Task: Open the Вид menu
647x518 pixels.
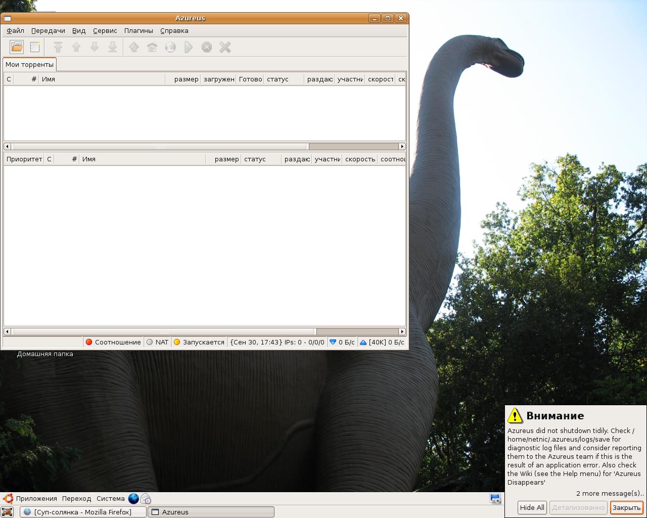Action: point(79,30)
